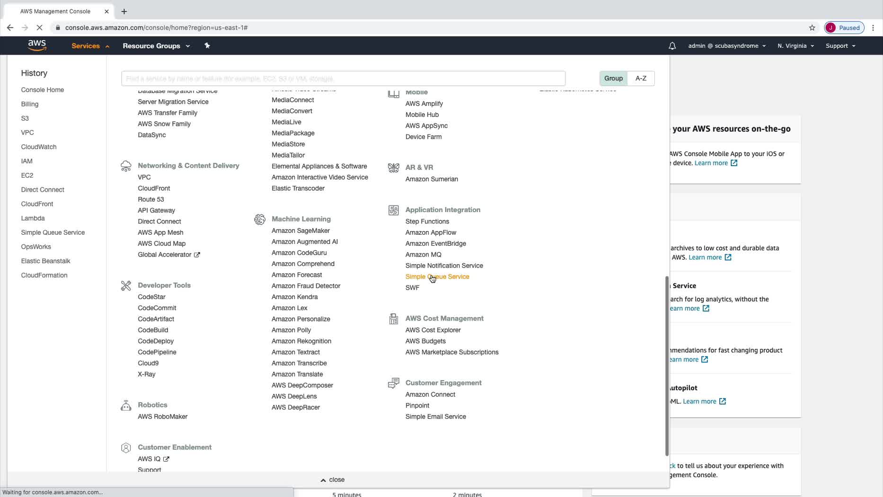
Task: Collapse the Services dropdown menu
Action: 90,46
